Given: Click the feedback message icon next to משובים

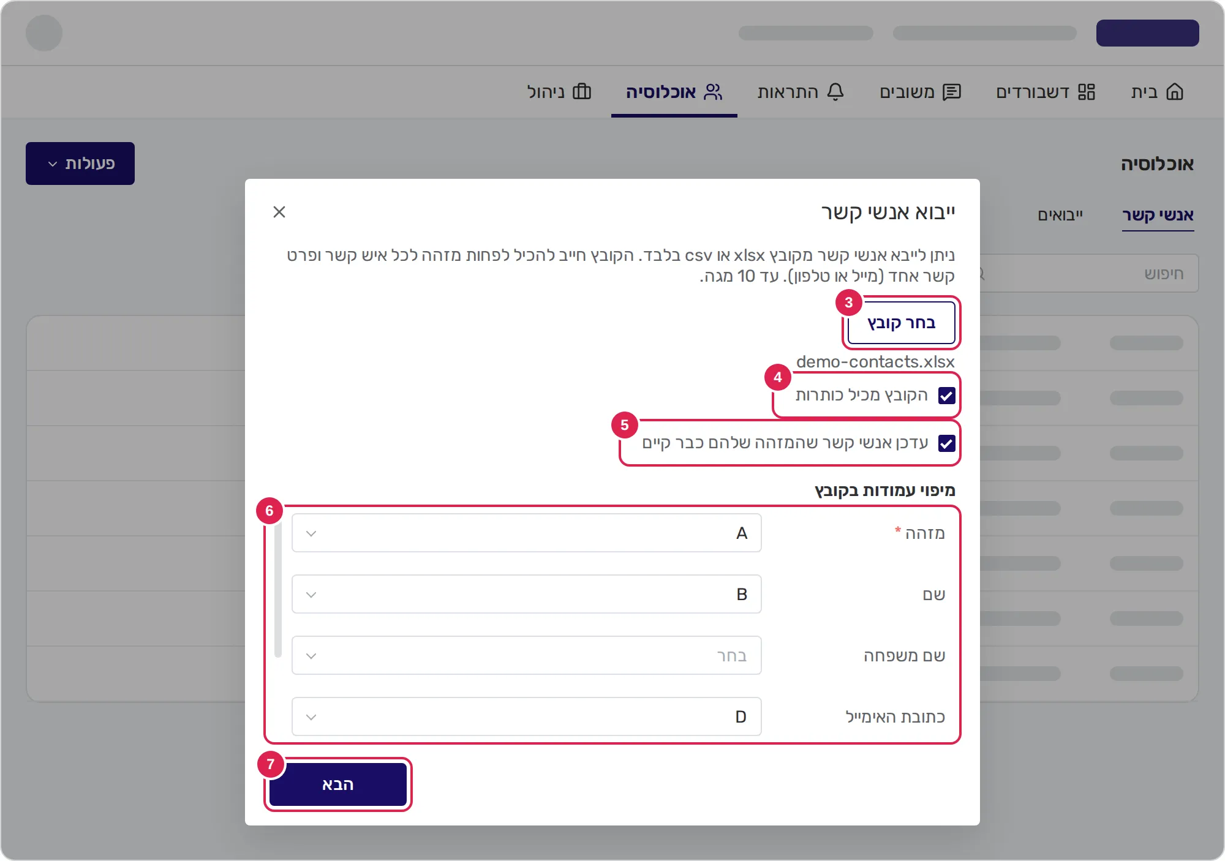Looking at the screenshot, I should click(952, 92).
